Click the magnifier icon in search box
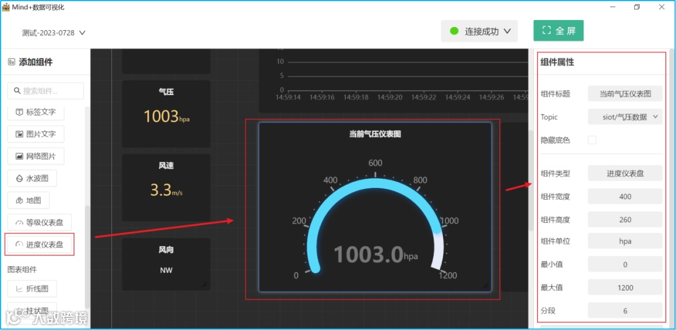The height and width of the screenshot is (330, 676). 18,91
